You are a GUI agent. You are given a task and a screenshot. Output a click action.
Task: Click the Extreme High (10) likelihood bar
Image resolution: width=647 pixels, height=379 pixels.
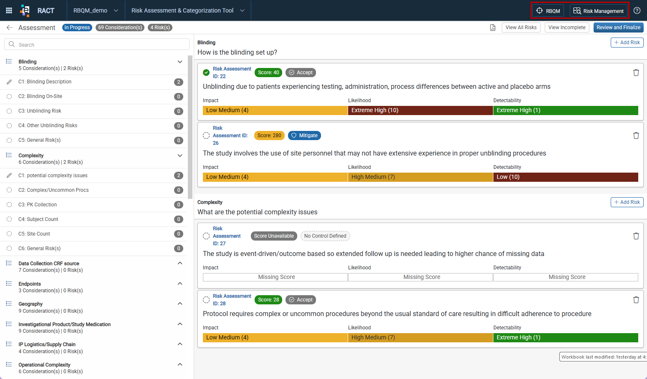click(x=420, y=110)
